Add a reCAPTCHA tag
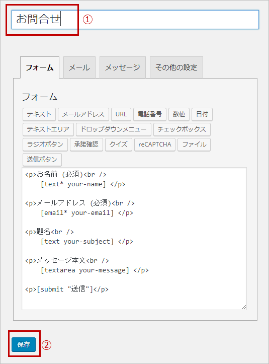 click(155, 144)
